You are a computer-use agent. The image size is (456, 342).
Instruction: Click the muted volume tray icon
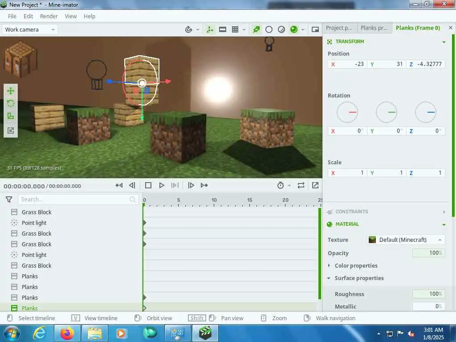[411, 334]
